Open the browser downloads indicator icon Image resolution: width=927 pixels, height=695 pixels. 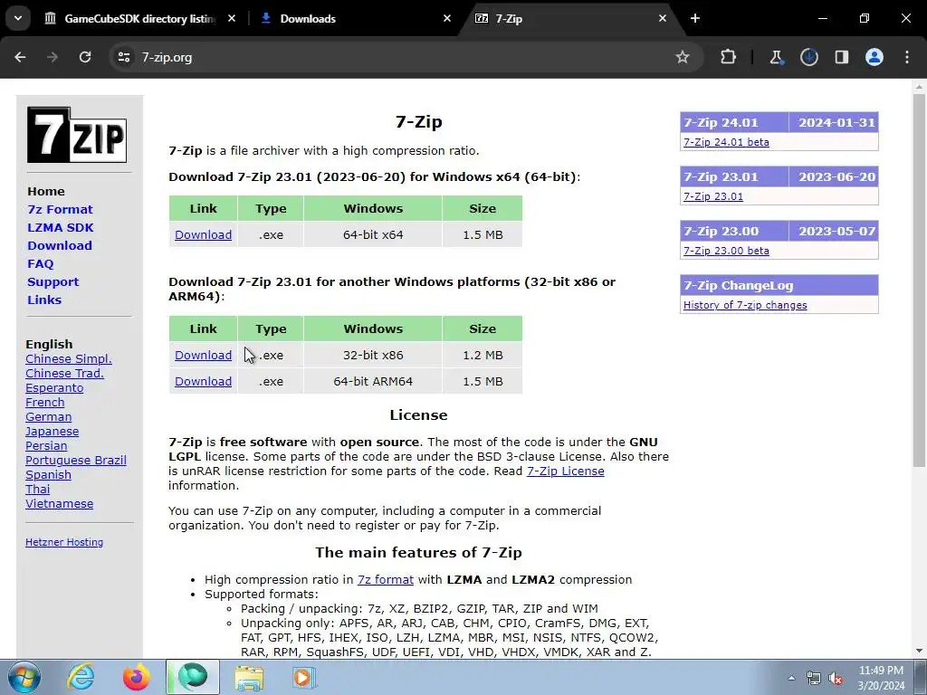[x=808, y=57]
